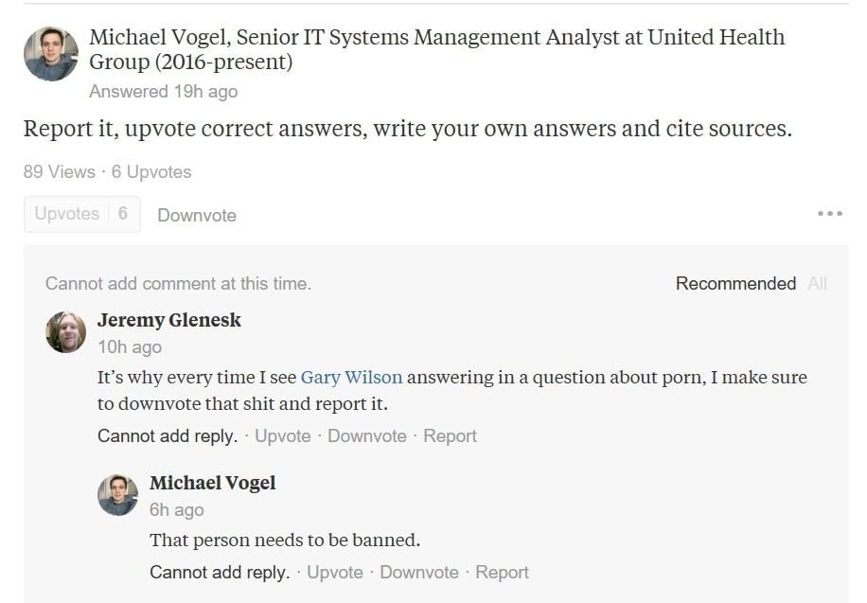Click the "Answered 19h ago" timestamp
Screen dimensions: 867x603
click(163, 92)
